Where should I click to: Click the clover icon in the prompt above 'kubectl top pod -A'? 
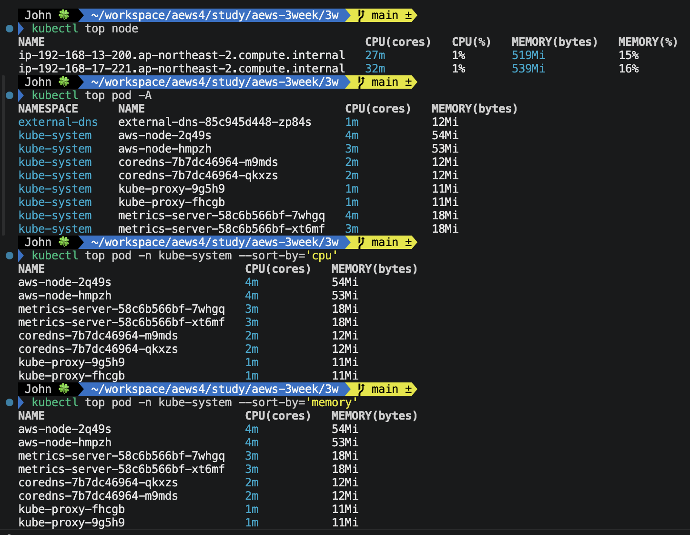click(64, 82)
